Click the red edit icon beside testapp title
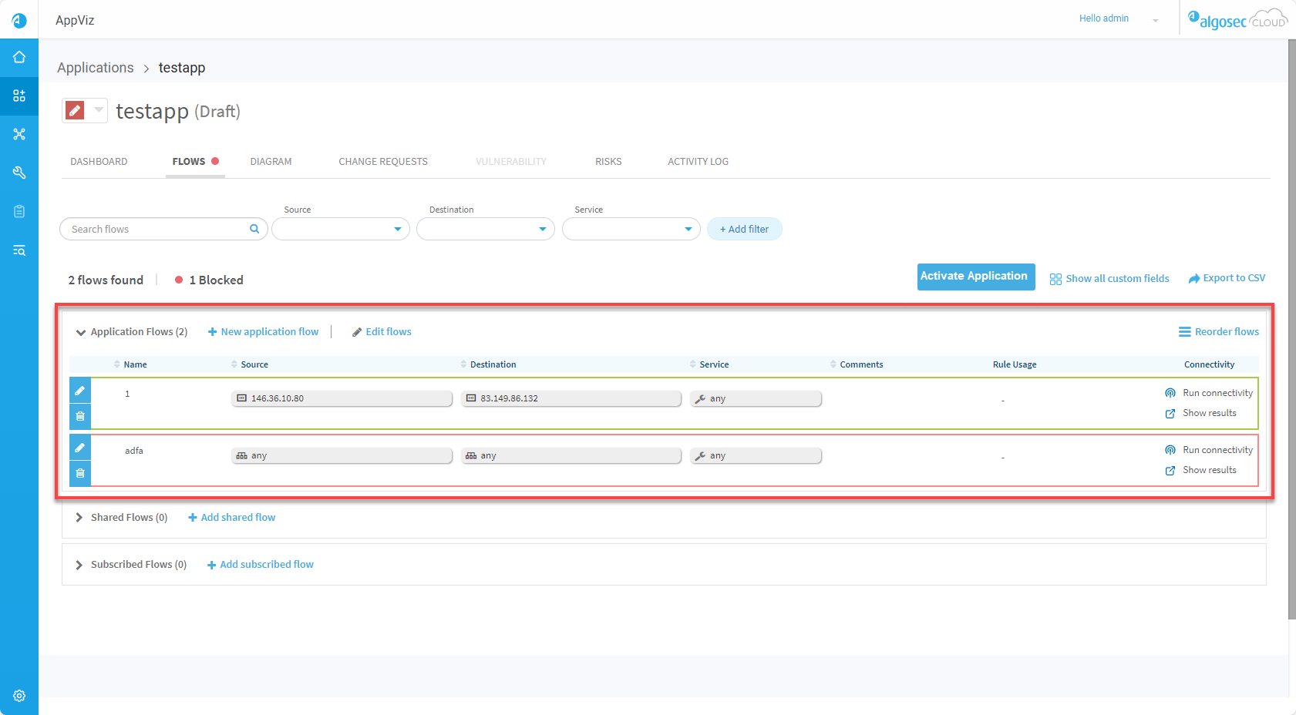This screenshot has width=1296, height=715. click(x=75, y=111)
